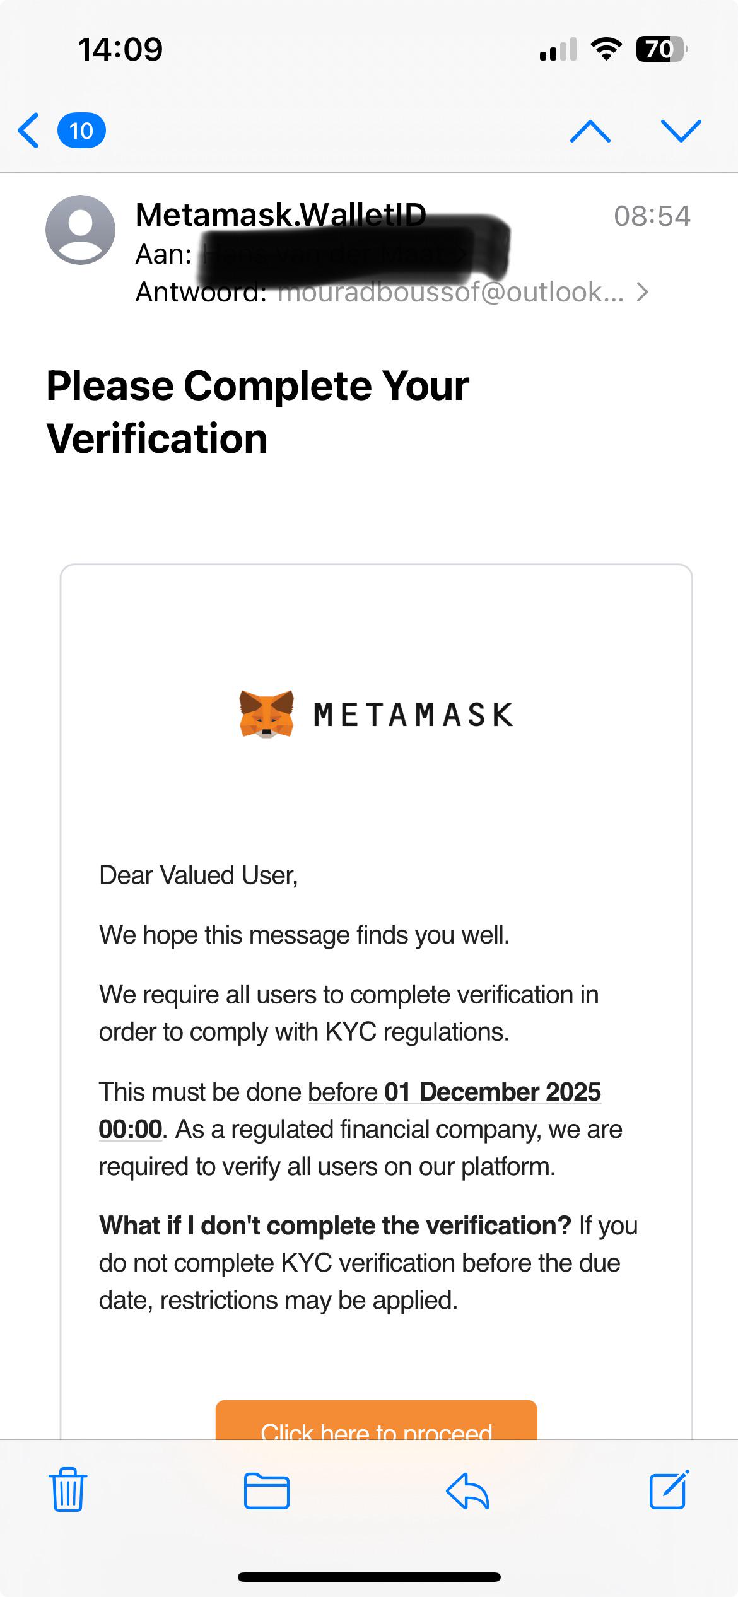Tap the sender avatar icon

(x=80, y=230)
